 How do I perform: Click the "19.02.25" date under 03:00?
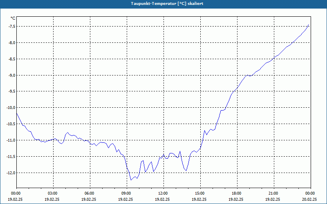[52, 199]
